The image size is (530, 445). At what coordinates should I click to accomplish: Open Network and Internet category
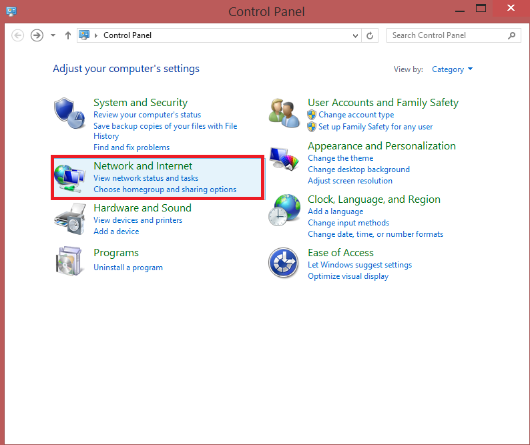coord(143,166)
